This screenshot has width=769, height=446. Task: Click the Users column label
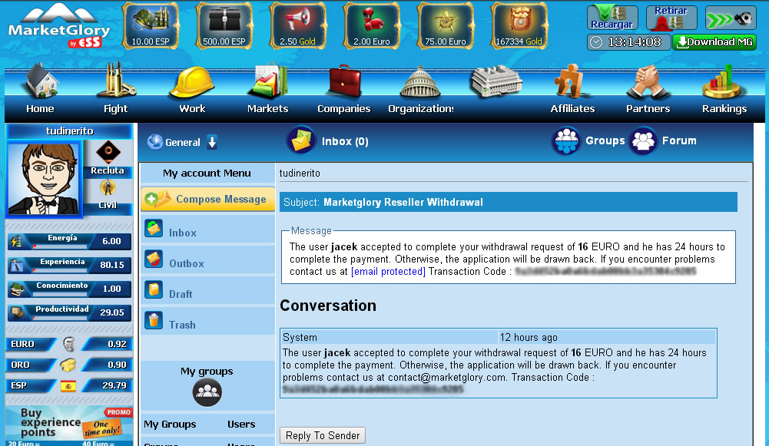click(241, 424)
